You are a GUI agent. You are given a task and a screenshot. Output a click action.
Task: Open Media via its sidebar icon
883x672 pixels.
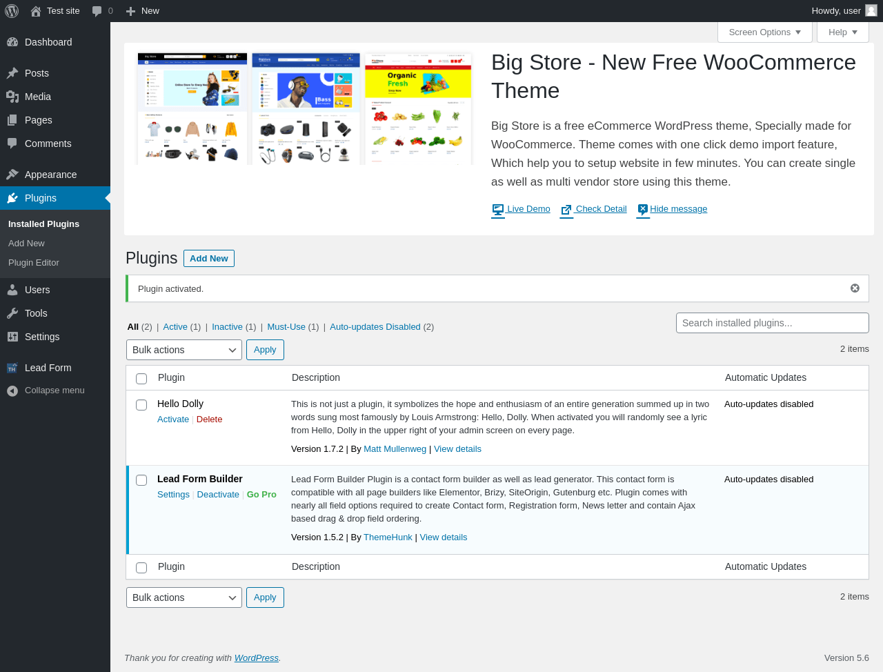tap(12, 97)
